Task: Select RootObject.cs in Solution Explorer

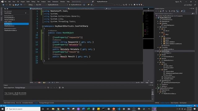Action: [x=167, y=53]
